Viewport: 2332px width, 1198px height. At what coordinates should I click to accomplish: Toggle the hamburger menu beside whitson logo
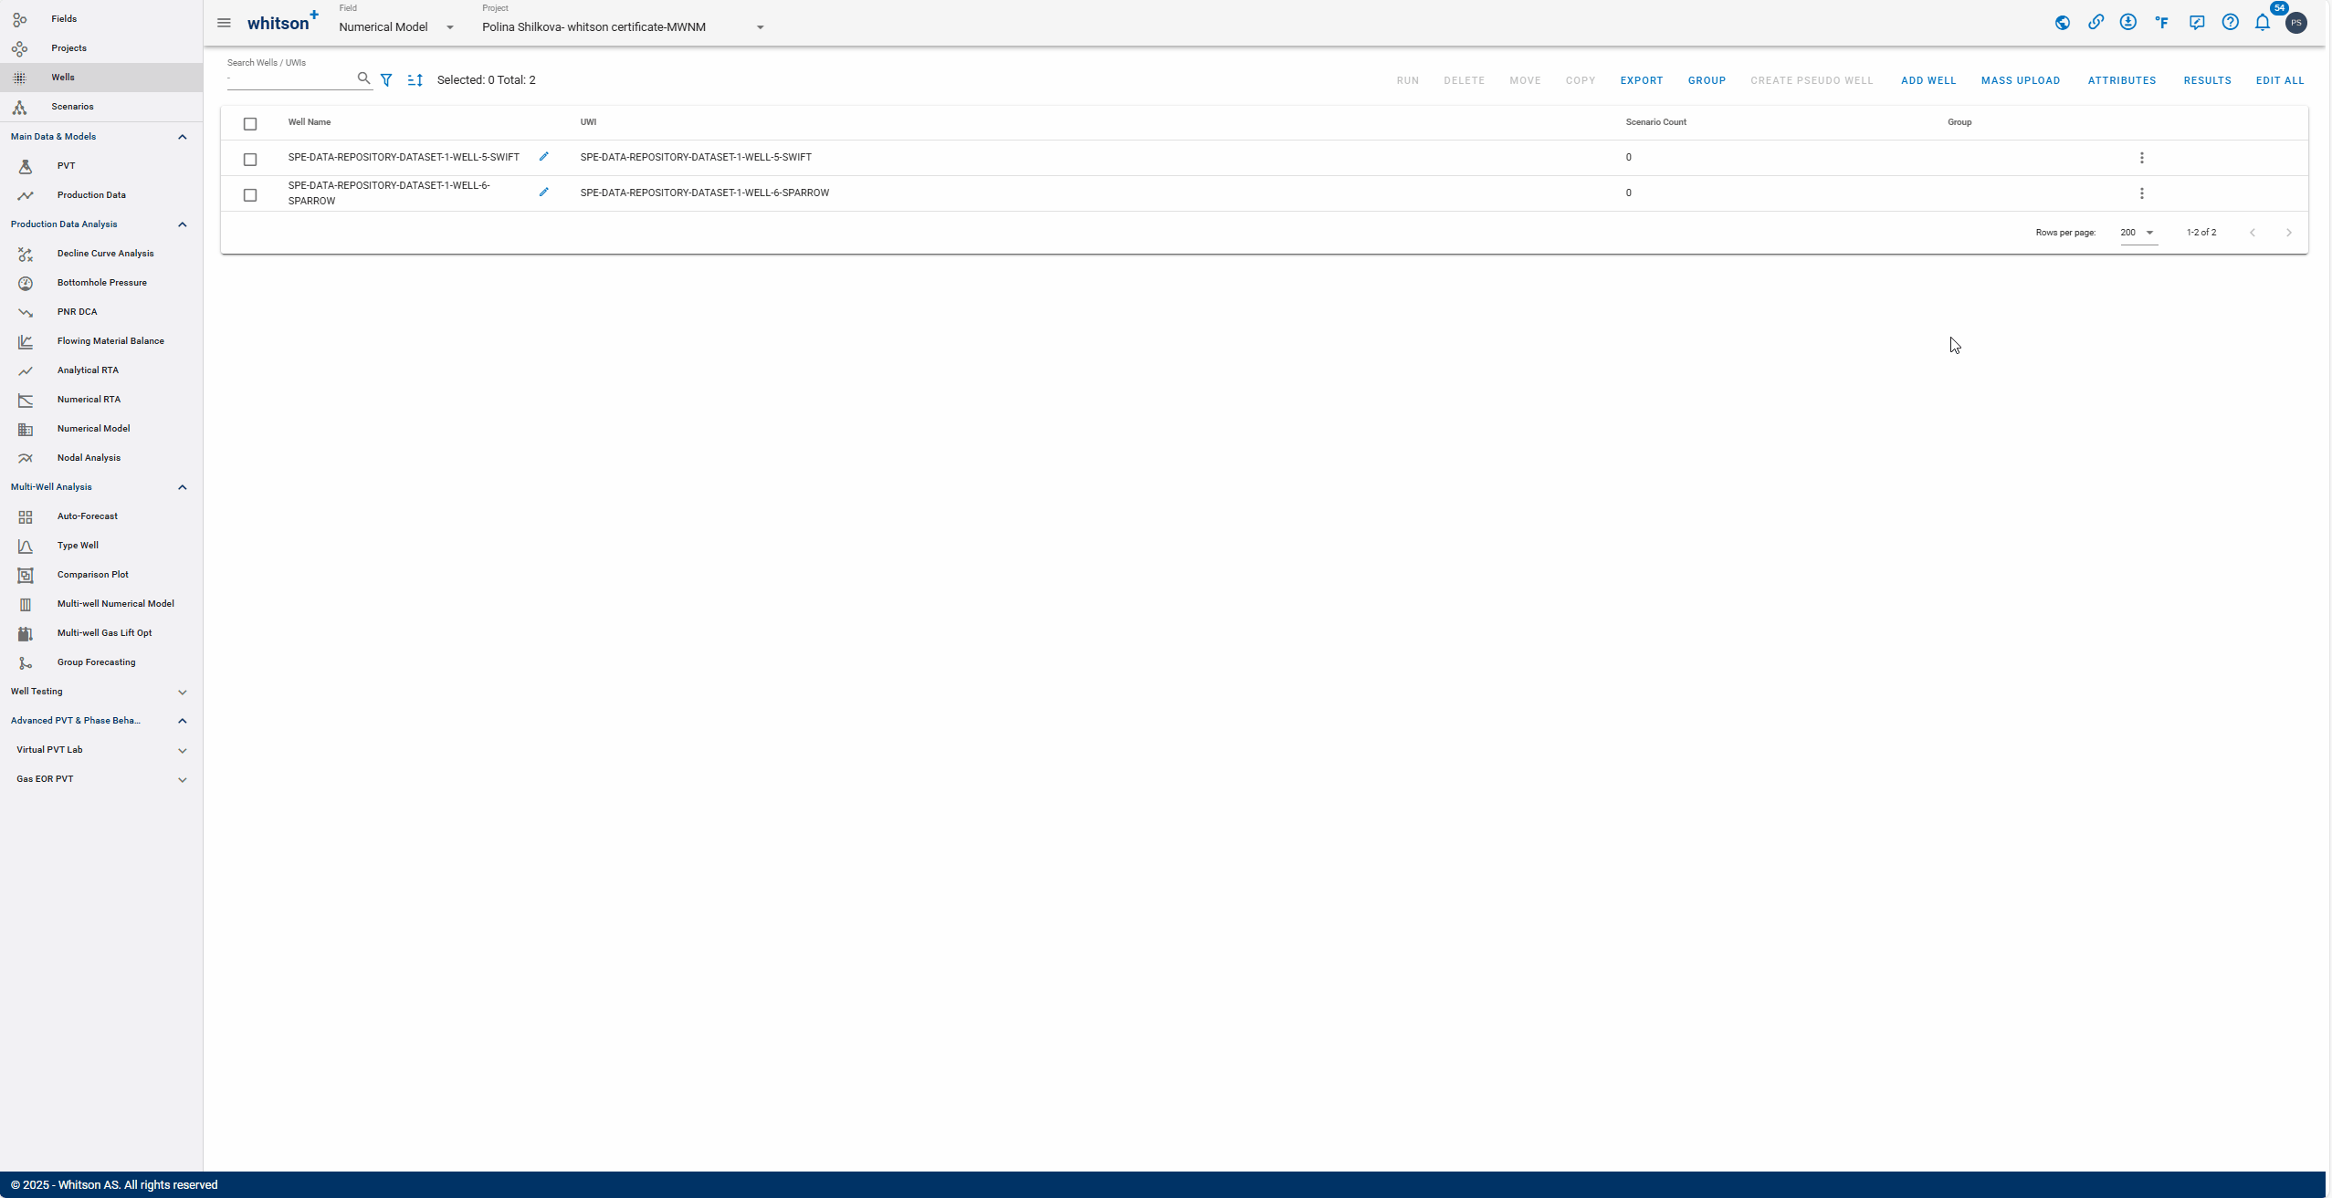(x=224, y=23)
